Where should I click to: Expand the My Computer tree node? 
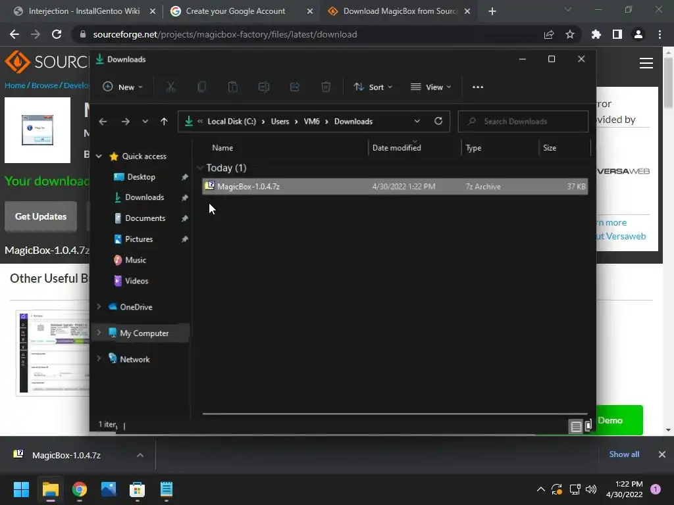99,333
